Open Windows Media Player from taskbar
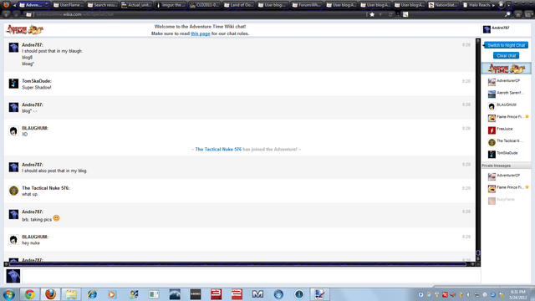The height and width of the screenshot is (301, 535). (112, 294)
